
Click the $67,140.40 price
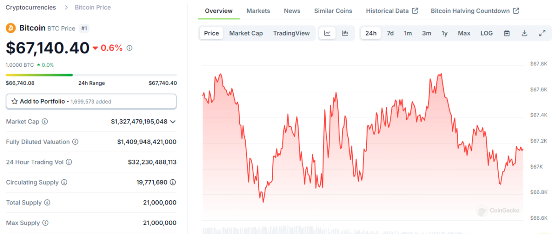[x=47, y=48]
